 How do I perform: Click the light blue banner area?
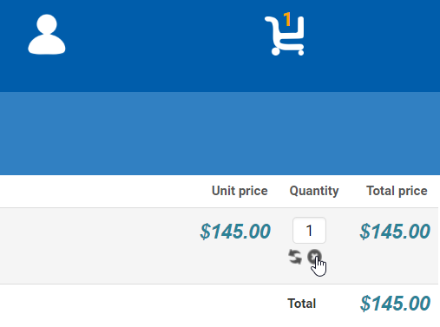(x=220, y=134)
